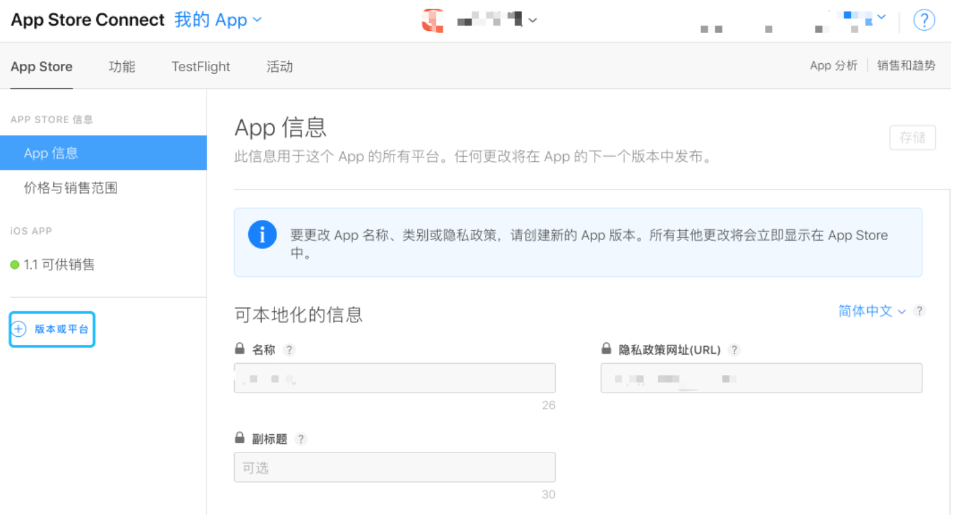Open the 我的 App dropdown menu

click(x=218, y=20)
